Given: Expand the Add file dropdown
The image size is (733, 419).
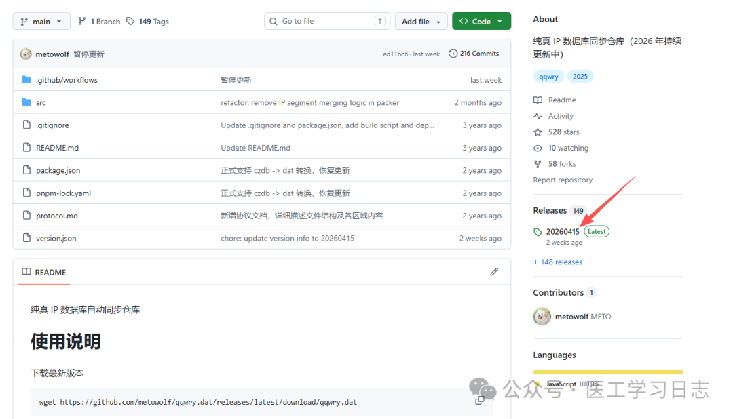Looking at the screenshot, I should 421,22.
